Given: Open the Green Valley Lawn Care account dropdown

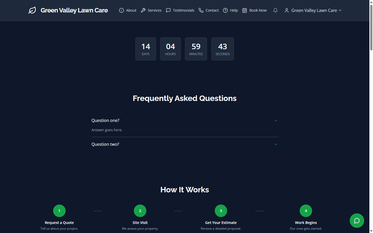Looking at the screenshot, I should click(314, 10).
